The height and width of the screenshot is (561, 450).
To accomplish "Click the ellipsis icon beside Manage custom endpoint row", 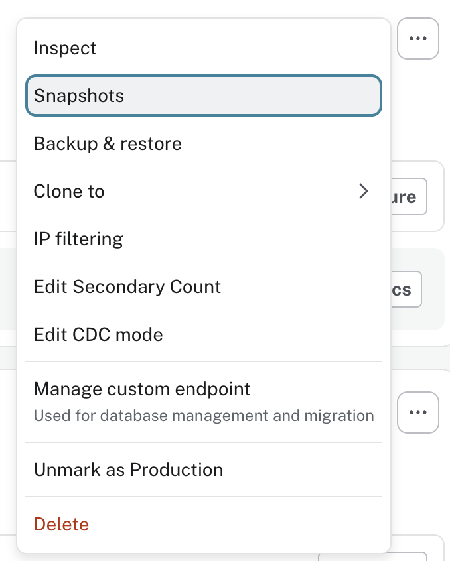I will (418, 412).
